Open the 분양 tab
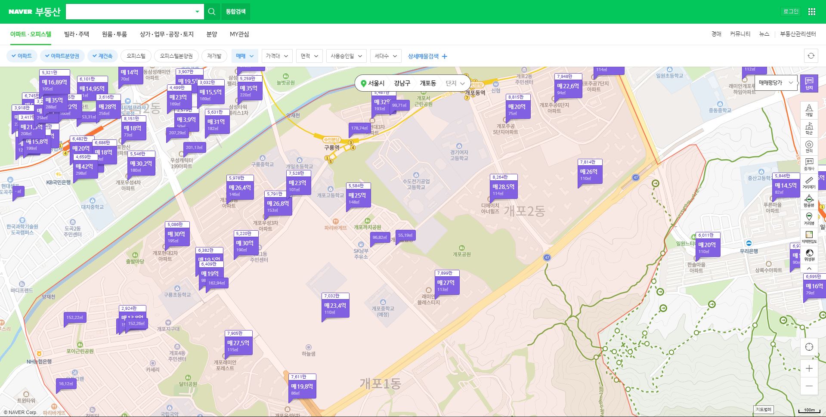This screenshot has width=826, height=417. point(212,34)
